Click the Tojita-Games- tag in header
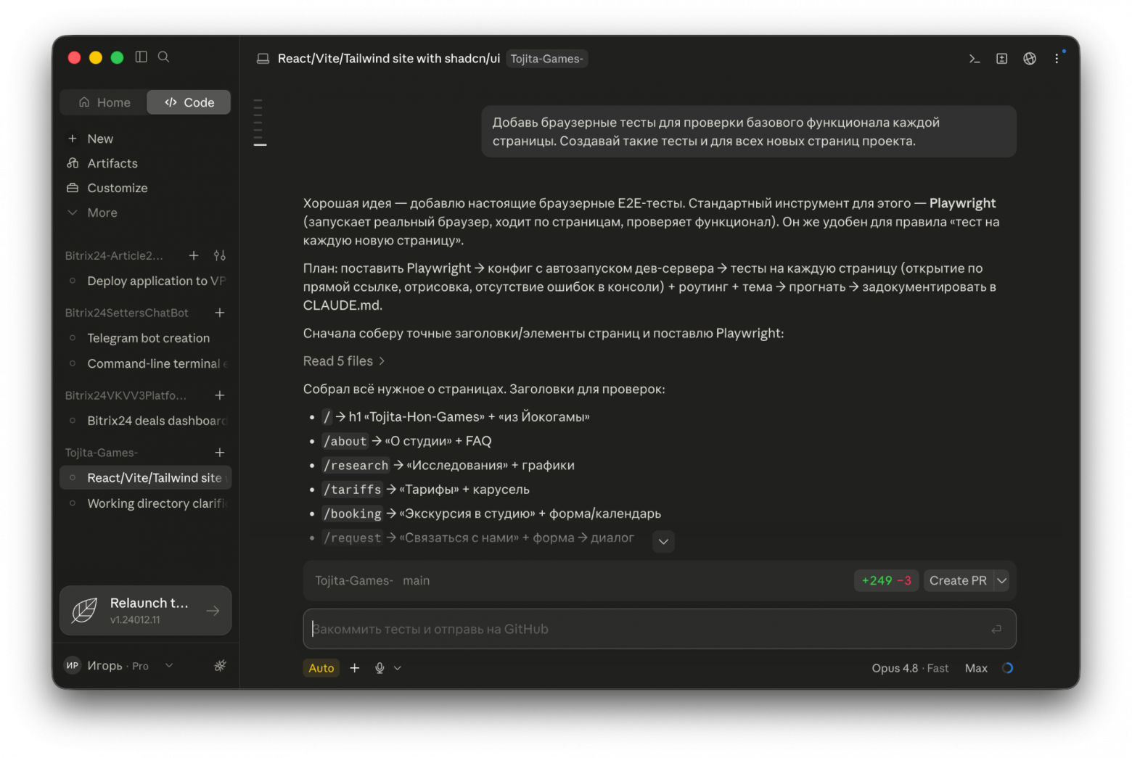Viewport: 1132px width, 758px height. click(546, 59)
